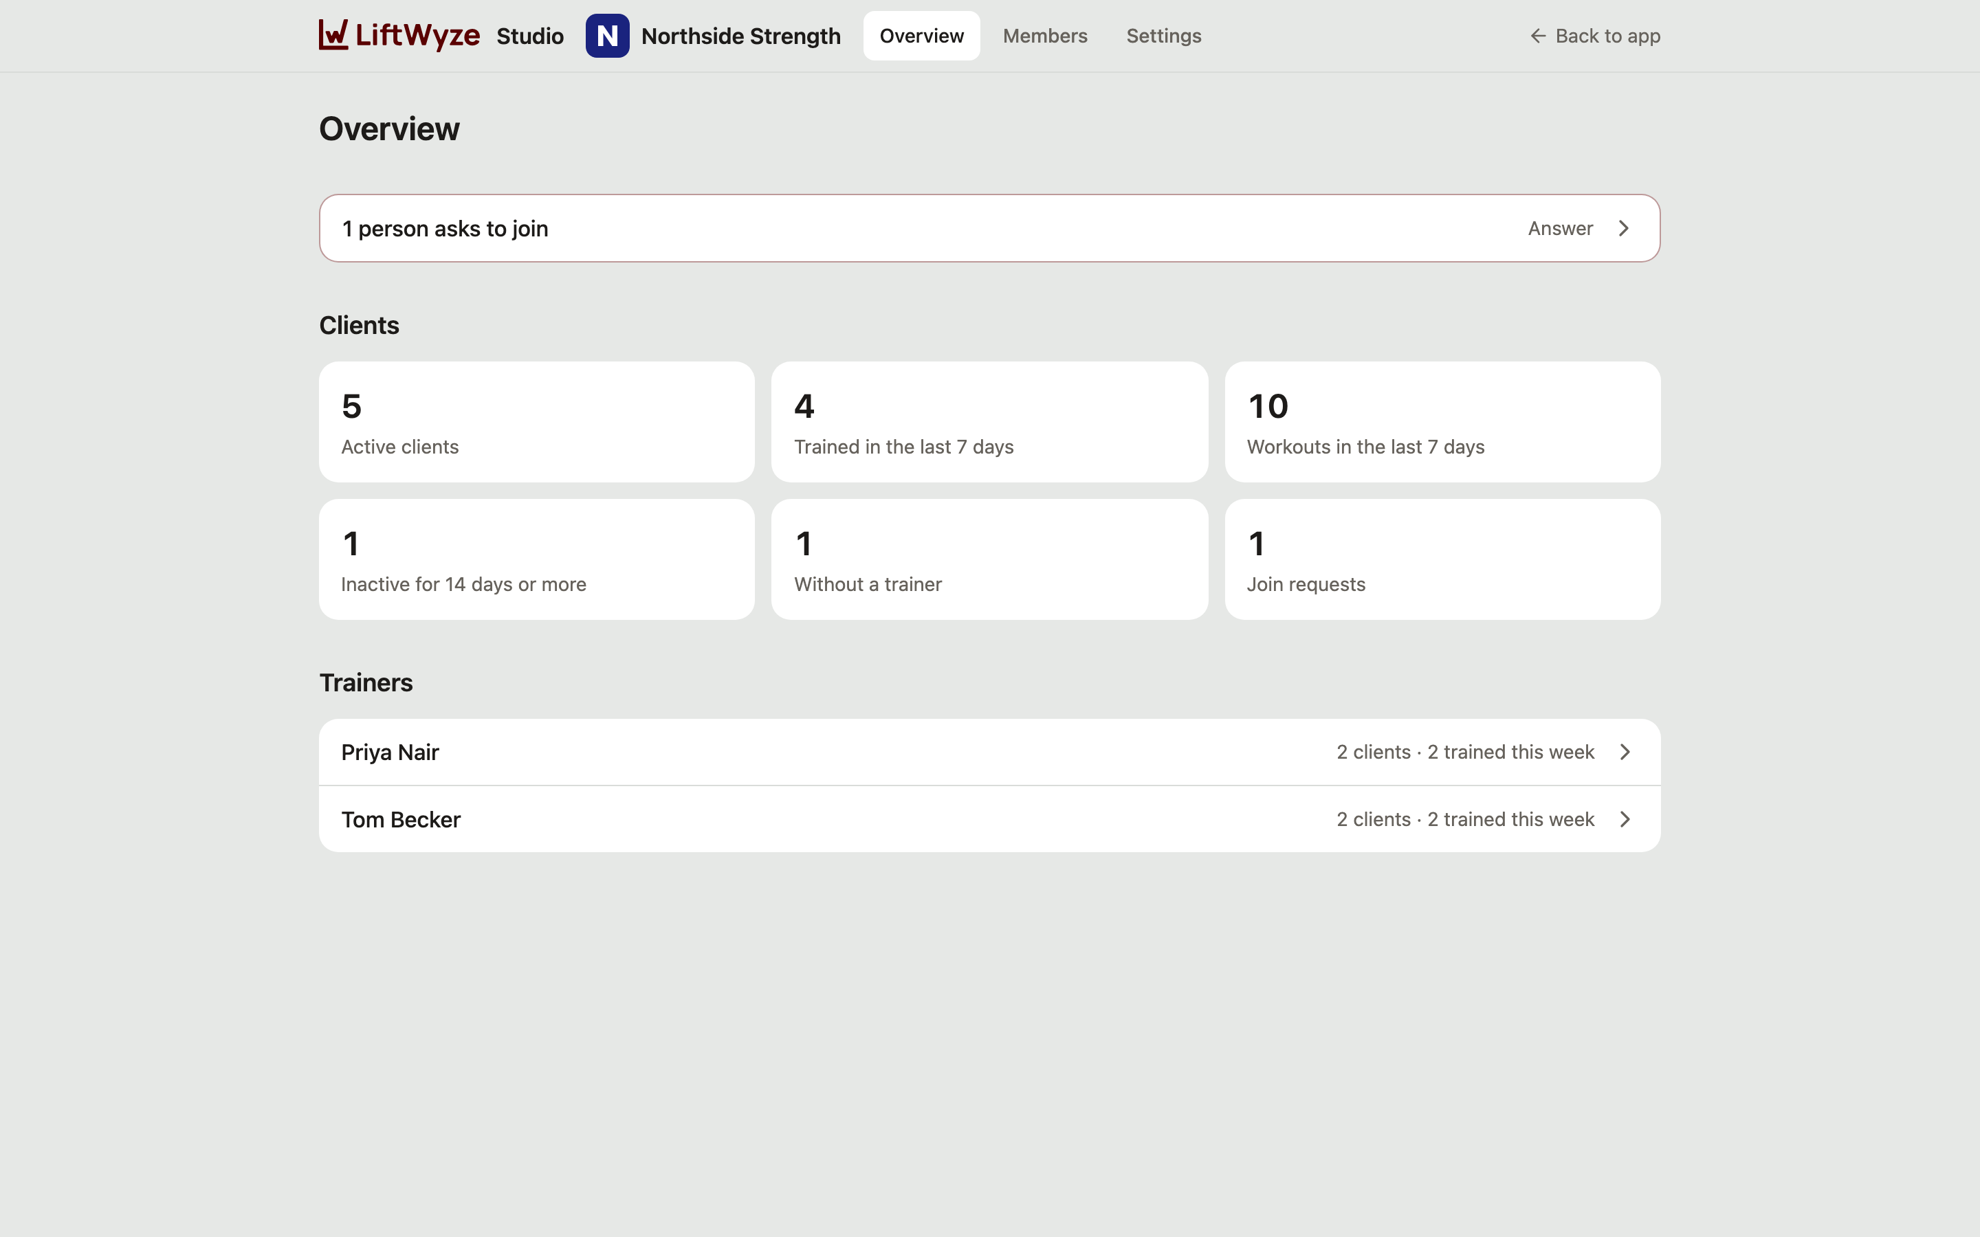
Task: Click the number 5 in Active clients card
Action: 352,407
